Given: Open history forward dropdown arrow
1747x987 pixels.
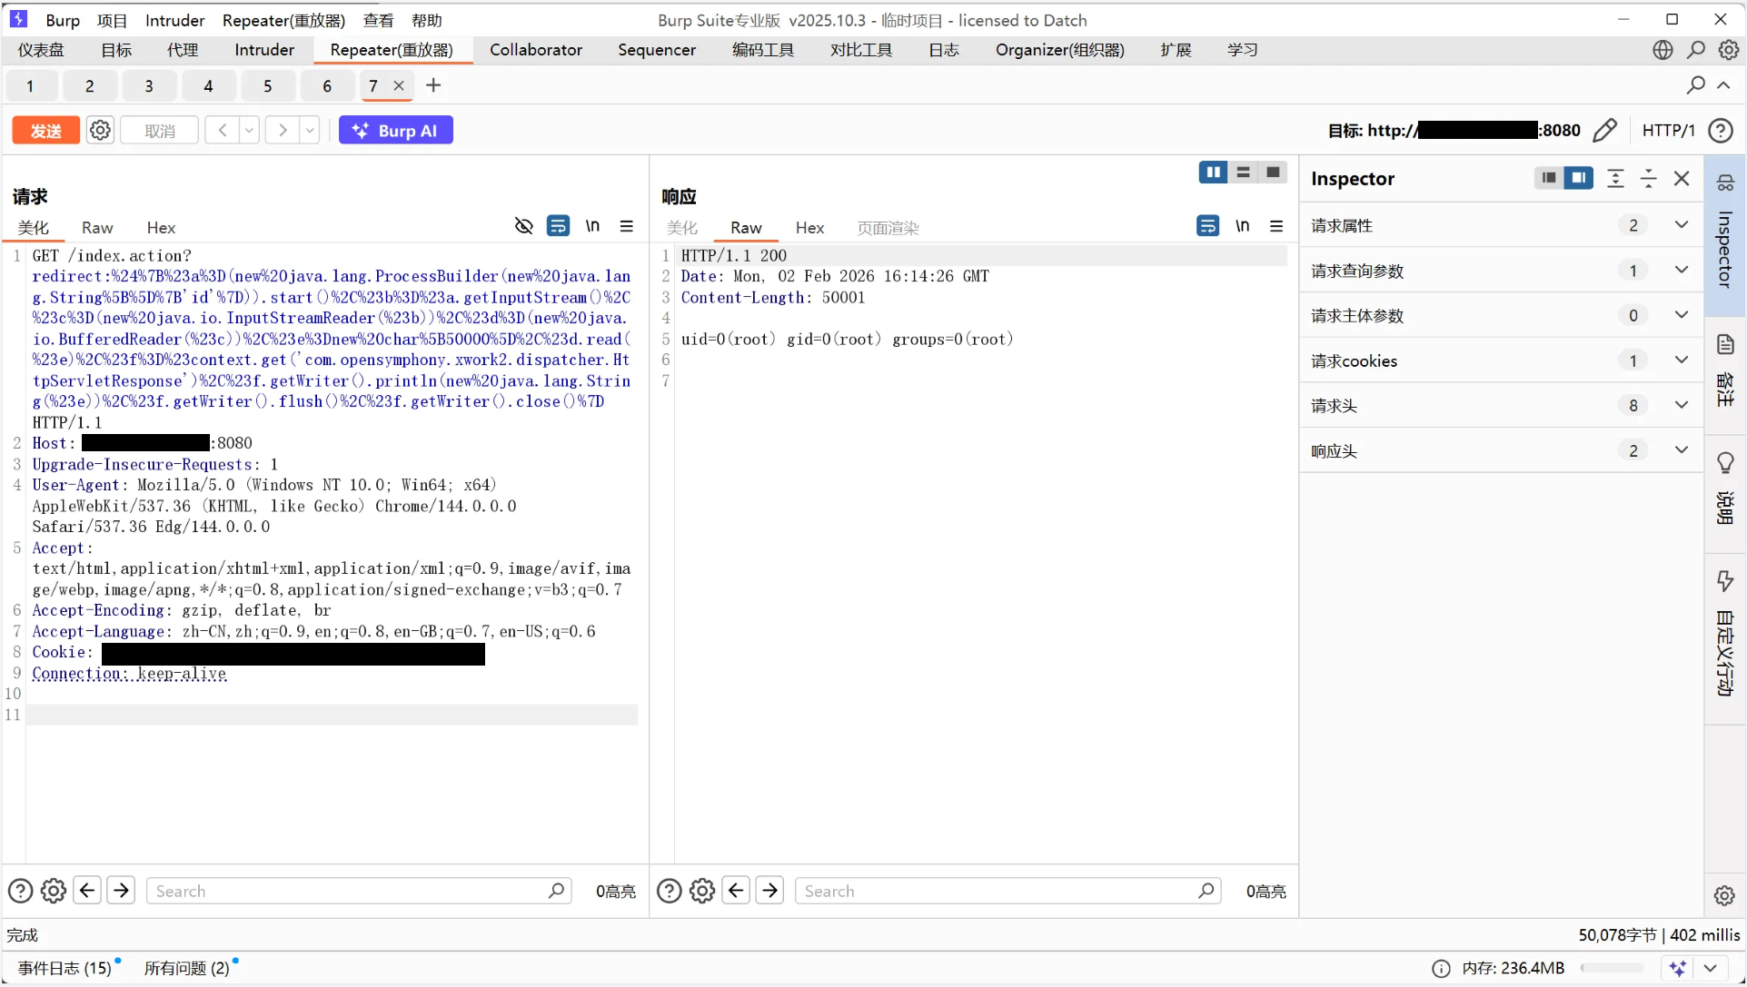Looking at the screenshot, I should [310, 130].
